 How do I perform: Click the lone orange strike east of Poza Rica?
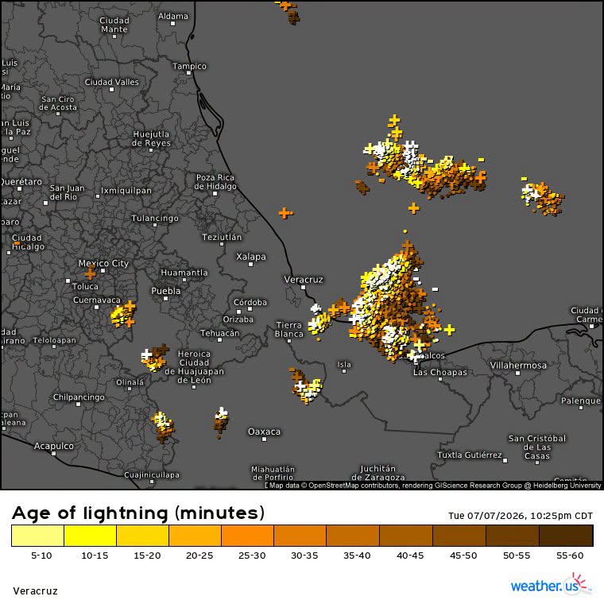[285, 213]
